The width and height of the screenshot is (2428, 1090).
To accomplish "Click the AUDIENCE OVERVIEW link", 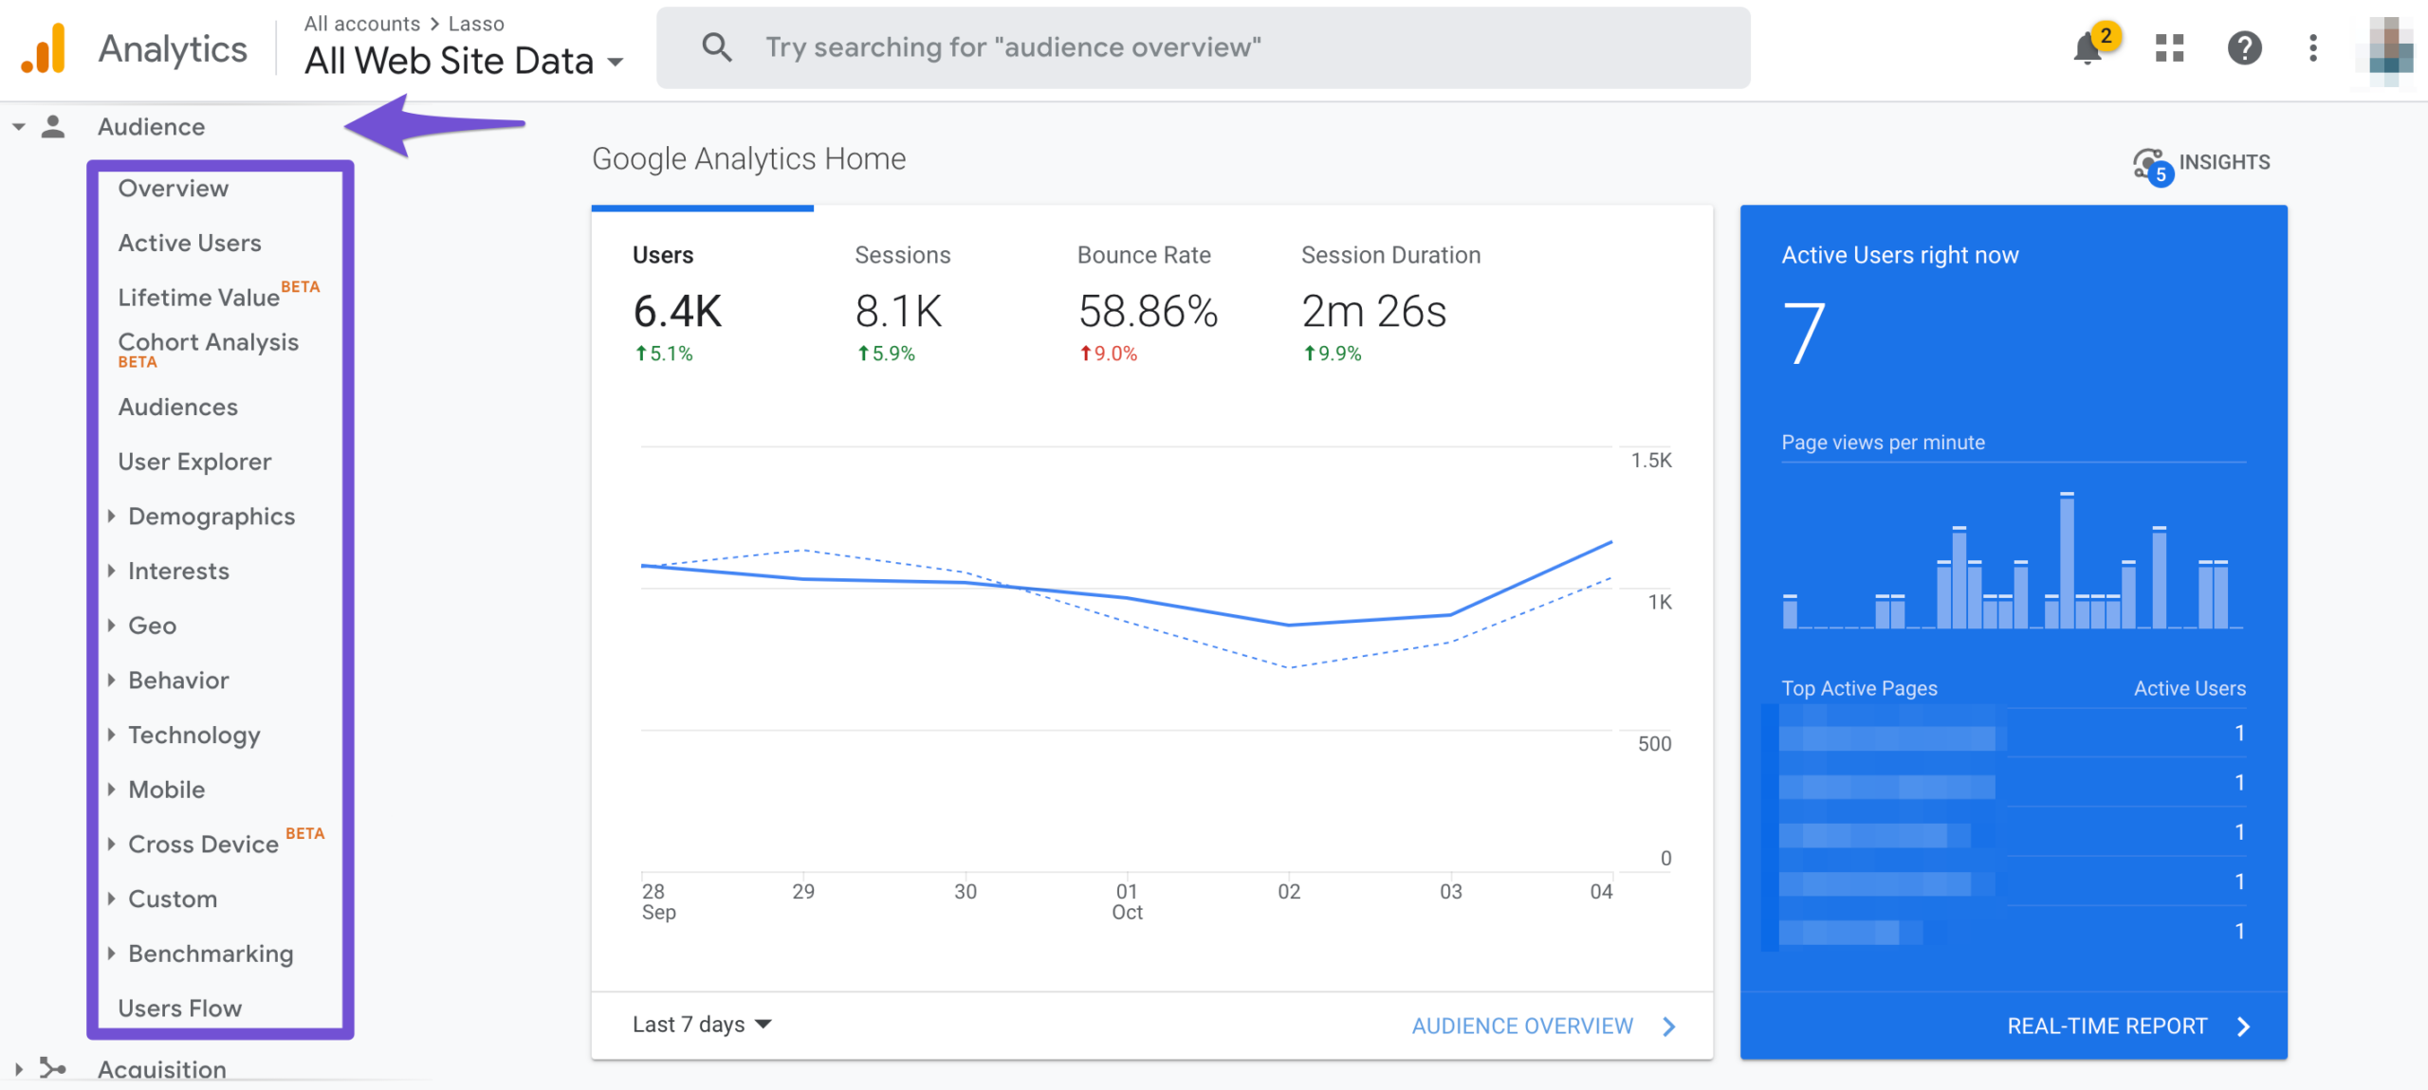I will click(x=1522, y=1026).
